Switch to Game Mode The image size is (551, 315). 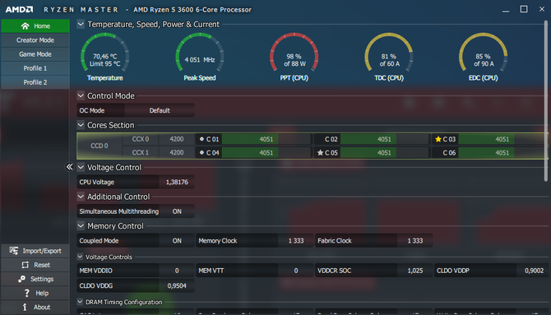point(35,54)
